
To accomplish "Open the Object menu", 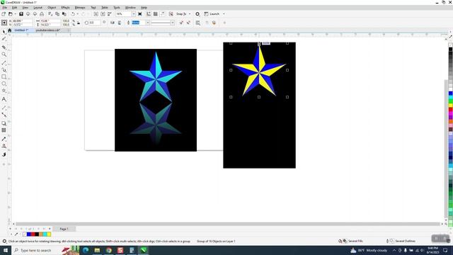I will point(52,8).
